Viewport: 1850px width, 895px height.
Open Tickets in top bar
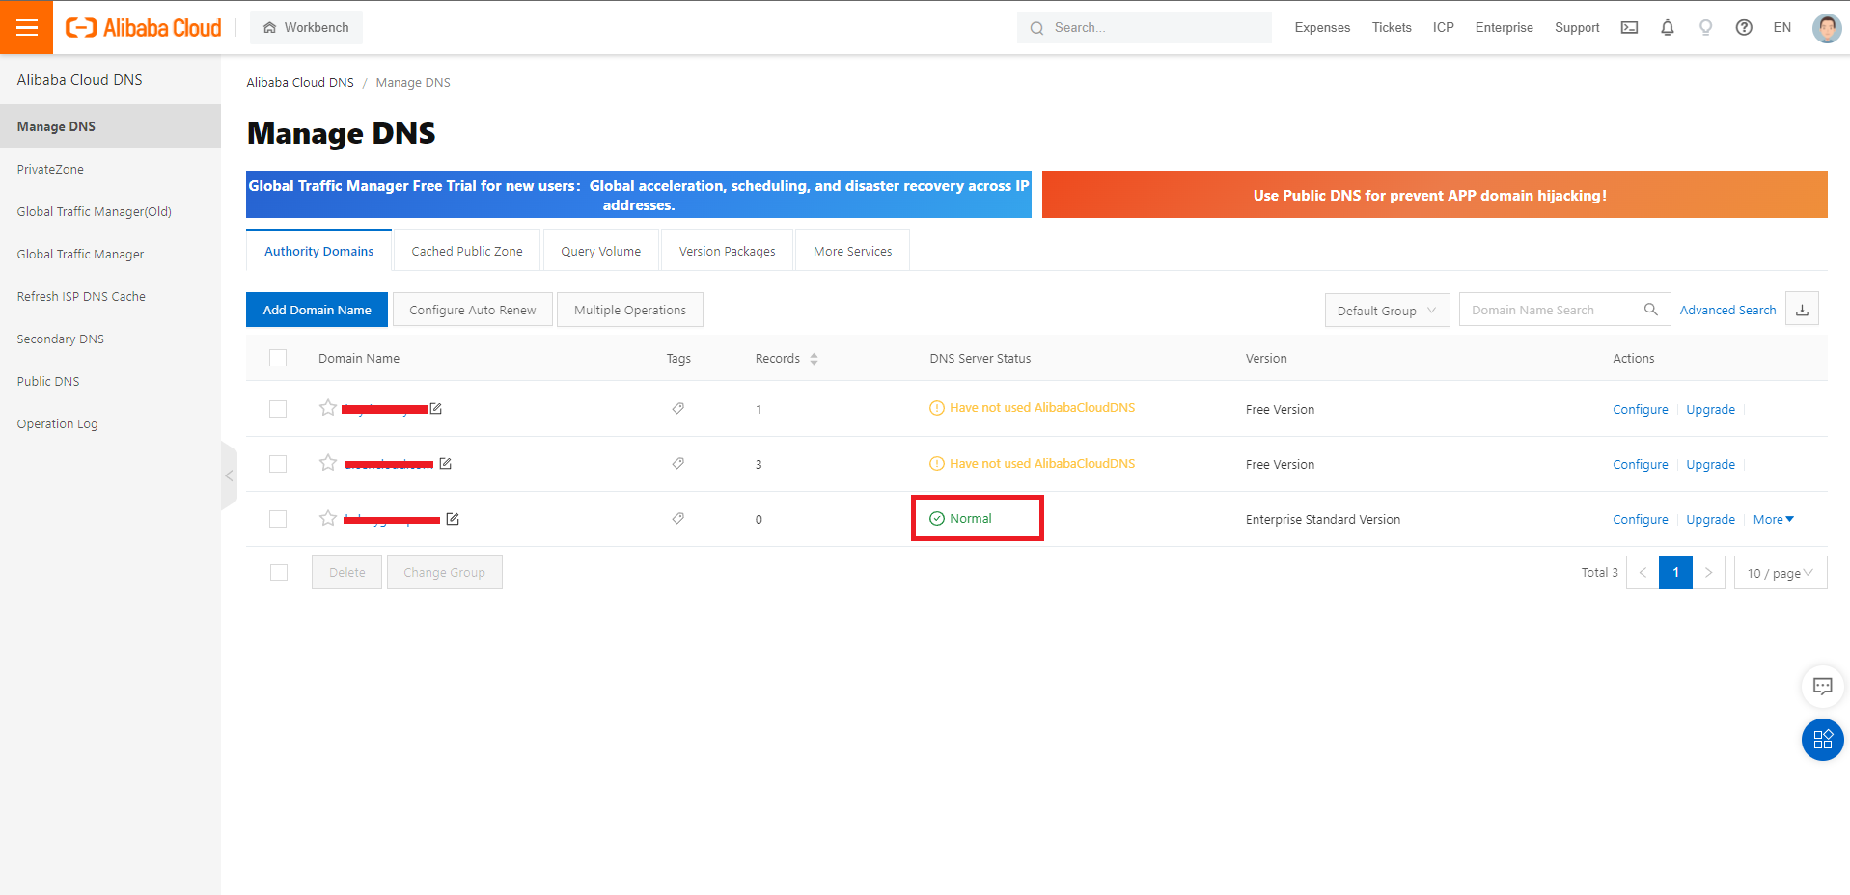1392,27
